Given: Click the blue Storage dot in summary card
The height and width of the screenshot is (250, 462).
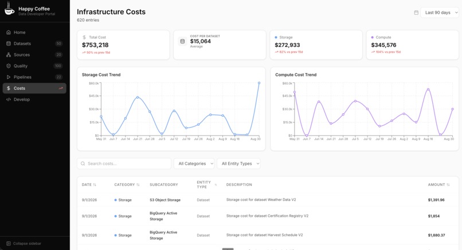Looking at the screenshot, I should tap(276, 37).
